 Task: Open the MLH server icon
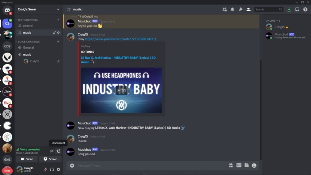pyautogui.click(x=7, y=103)
